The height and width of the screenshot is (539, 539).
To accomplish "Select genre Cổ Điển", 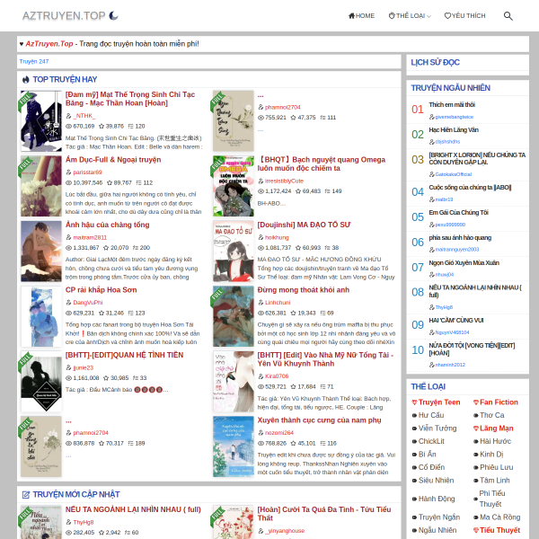I will (x=431, y=467).
